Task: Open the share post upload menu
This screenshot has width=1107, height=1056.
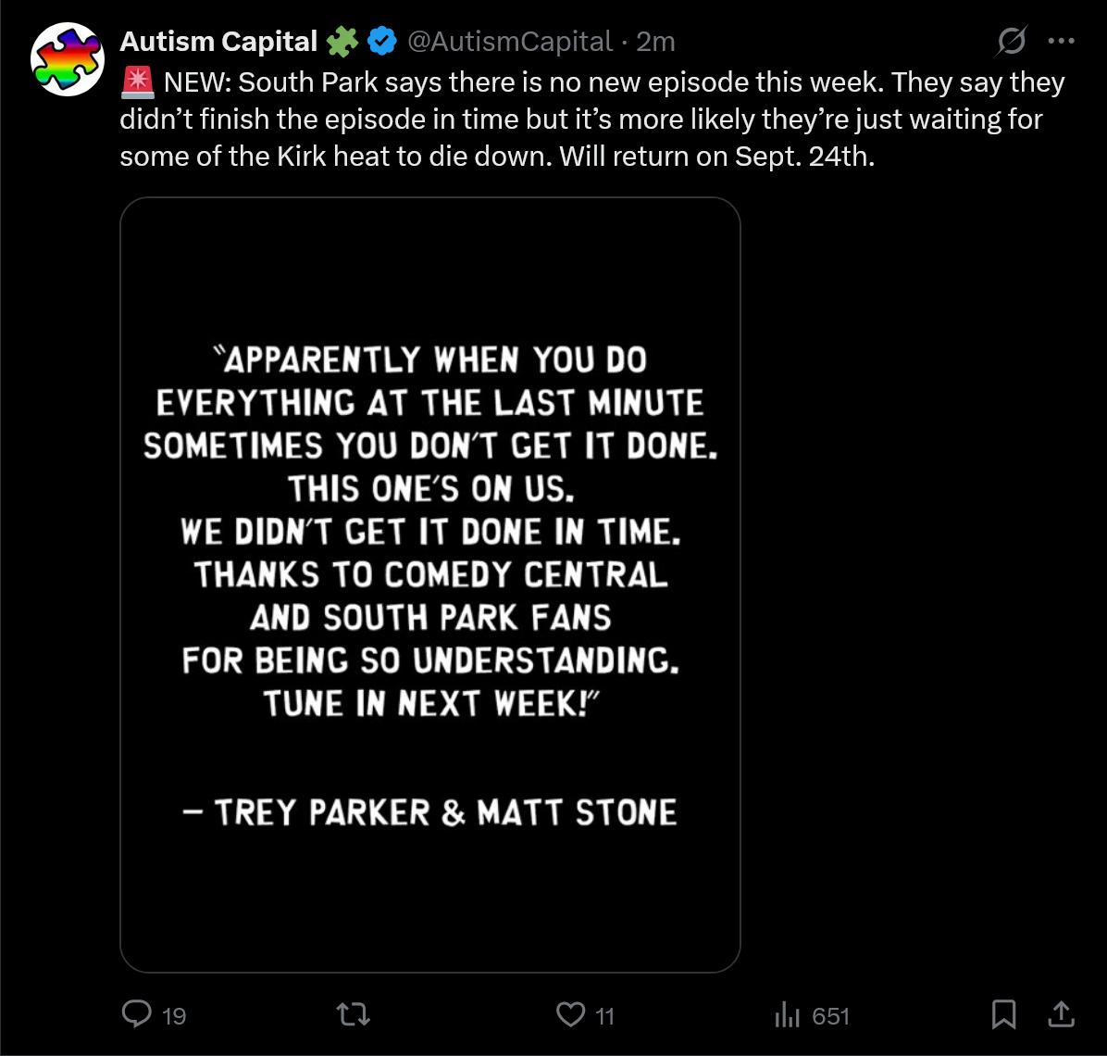Action: point(1061,1014)
